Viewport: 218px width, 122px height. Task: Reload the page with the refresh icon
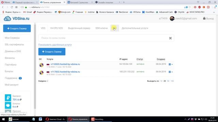[12, 7]
